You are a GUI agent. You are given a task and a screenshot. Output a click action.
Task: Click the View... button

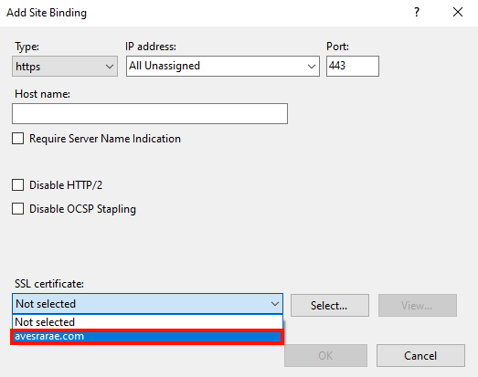(x=418, y=305)
